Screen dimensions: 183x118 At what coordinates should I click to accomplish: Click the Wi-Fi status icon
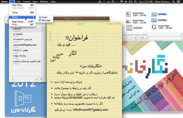click(x=122, y=2)
